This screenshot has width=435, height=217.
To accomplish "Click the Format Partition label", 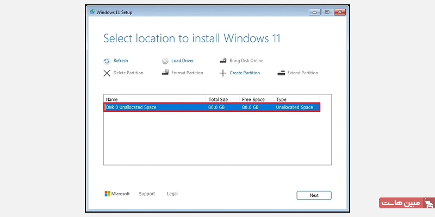I will pyautogui.click(x=187, y=73).
